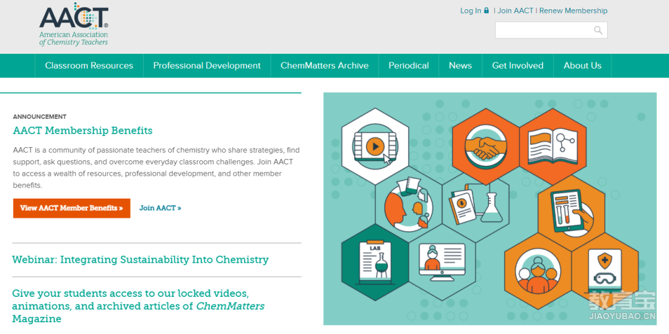Open the ChemMatters Archive menu
This screenshot has width=669, height=334.
coord(325,66)
